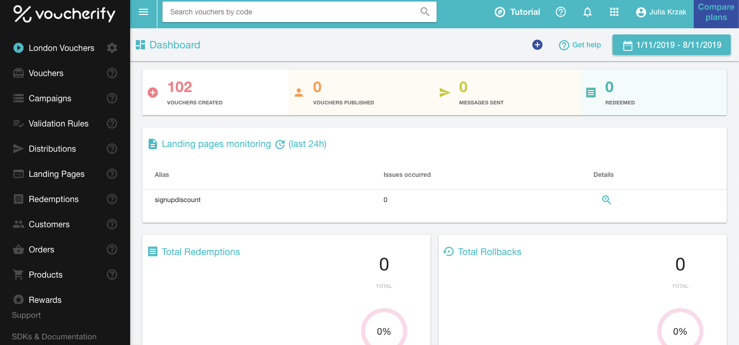This screenshot has height=345, width=739.
Task: Open Julia Krzak account menu
Action: [661, 12]
